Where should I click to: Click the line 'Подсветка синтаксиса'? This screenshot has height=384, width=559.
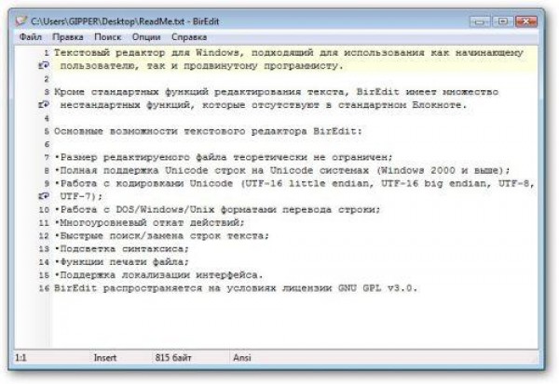pyautogui.click(x=121, y=249)
